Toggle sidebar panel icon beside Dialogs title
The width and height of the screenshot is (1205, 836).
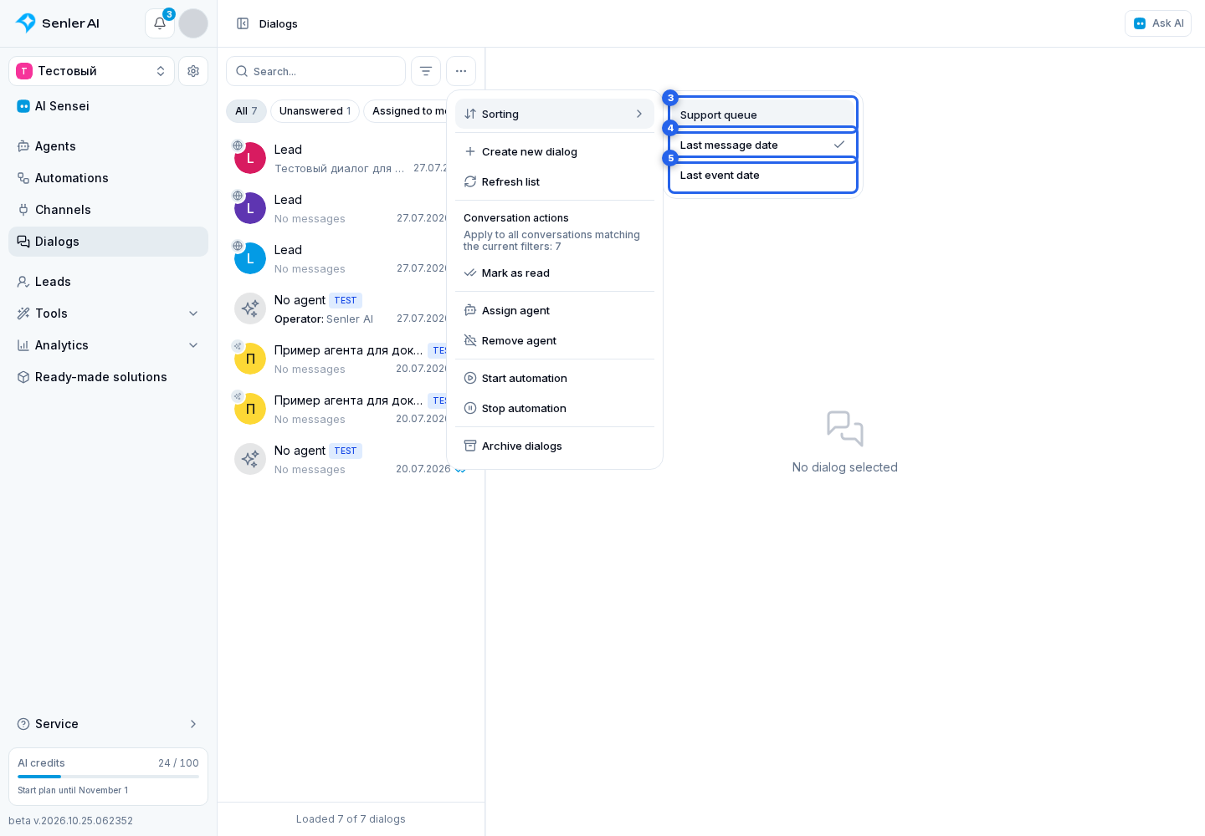tap(243, 23)
